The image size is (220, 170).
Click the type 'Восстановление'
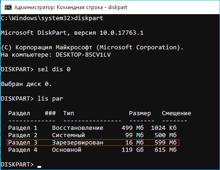point(78,128)
